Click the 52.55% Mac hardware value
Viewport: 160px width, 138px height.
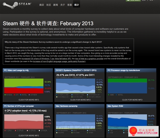click(x=99, y=116)
